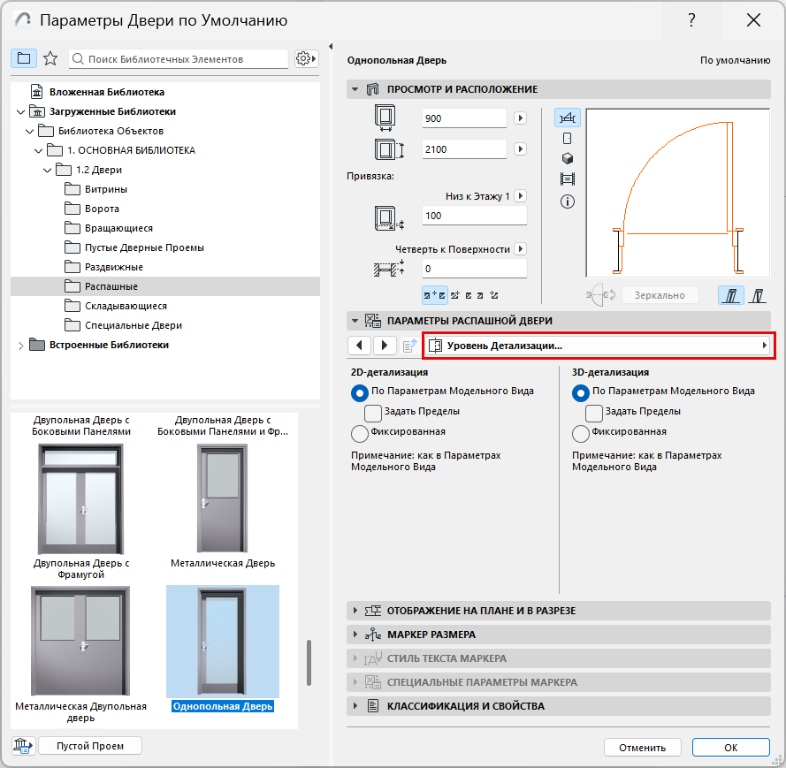The image size is (786, 768).
Task: Click the width field showing 900
Action: [464, 118]
